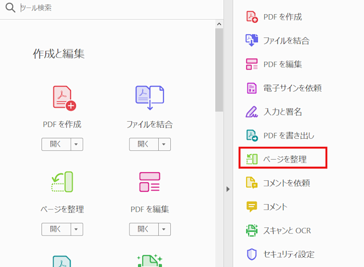Open PDF を作成 with its 開く button
This screenshot has width=364, height=267.
click(56, 144)
